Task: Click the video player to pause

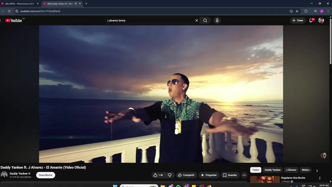Action: point(161,94)
